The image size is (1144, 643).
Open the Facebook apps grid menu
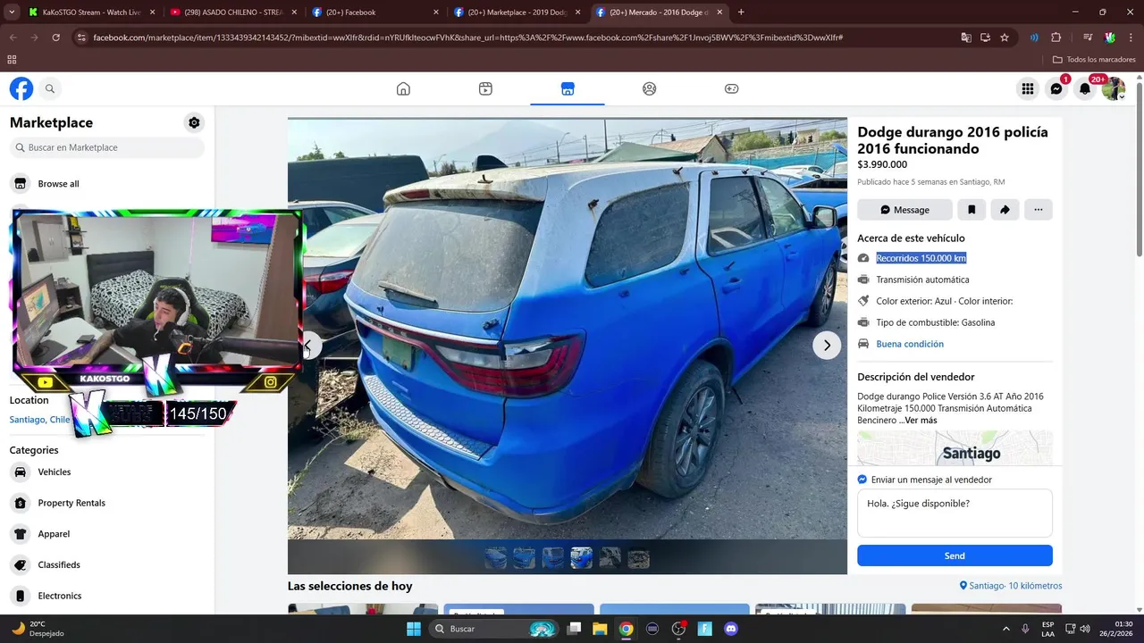click(1028, 88)
